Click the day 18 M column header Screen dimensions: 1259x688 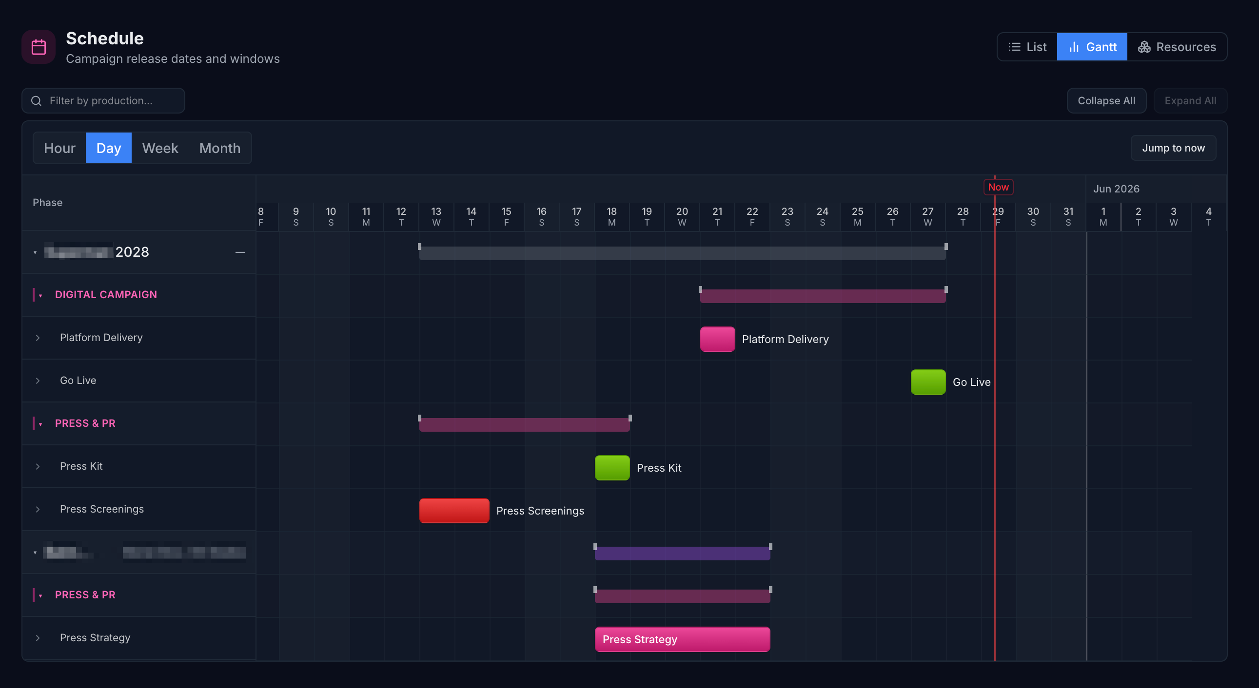coord(611,216)
